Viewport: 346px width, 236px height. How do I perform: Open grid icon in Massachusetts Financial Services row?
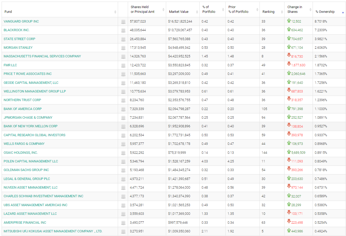[123, 57]
